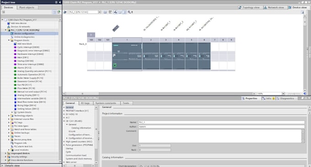Open Analog Quantity calculation [FC11] function
Viewport: 311px width, 167px height.
point(34,71)
